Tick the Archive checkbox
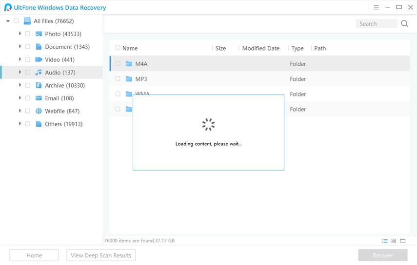Image resolution: width=417 pixels, height=265 pixels. (x=28, y=85)
